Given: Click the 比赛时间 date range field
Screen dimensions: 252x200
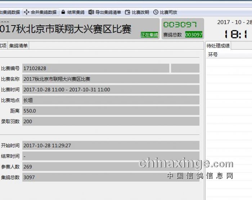Looking at the screenshot, I should (x=111, y=89).
